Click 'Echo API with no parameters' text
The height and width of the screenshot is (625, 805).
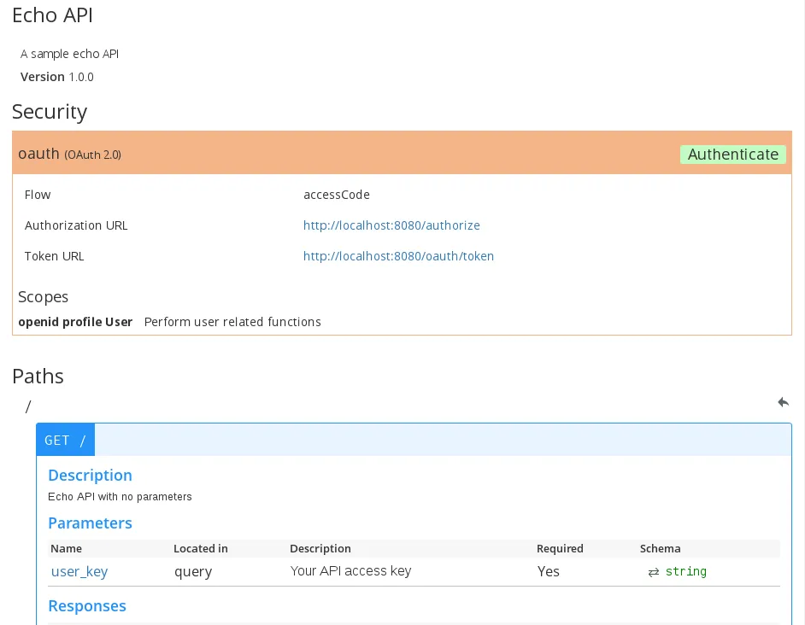pyautogui.click(x=120, y=497)
